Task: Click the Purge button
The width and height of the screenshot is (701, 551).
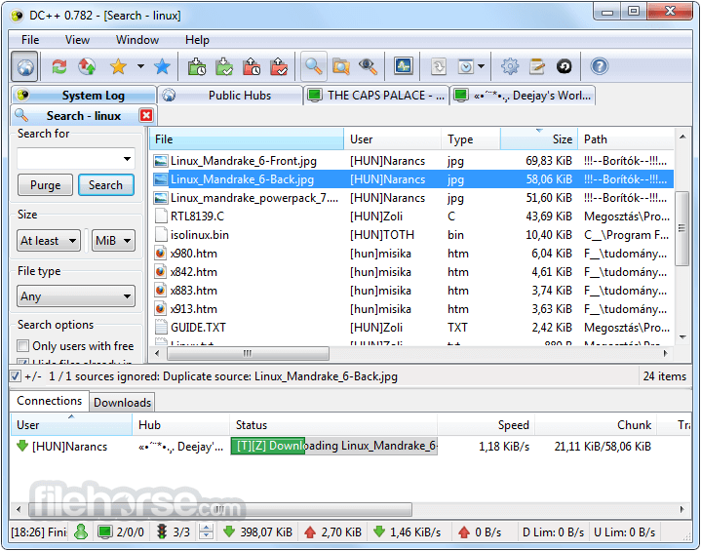Action: [x=45, y=184]
